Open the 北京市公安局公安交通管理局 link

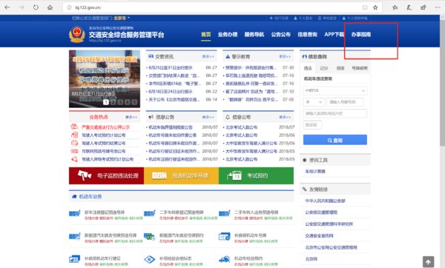coord(332,247)
